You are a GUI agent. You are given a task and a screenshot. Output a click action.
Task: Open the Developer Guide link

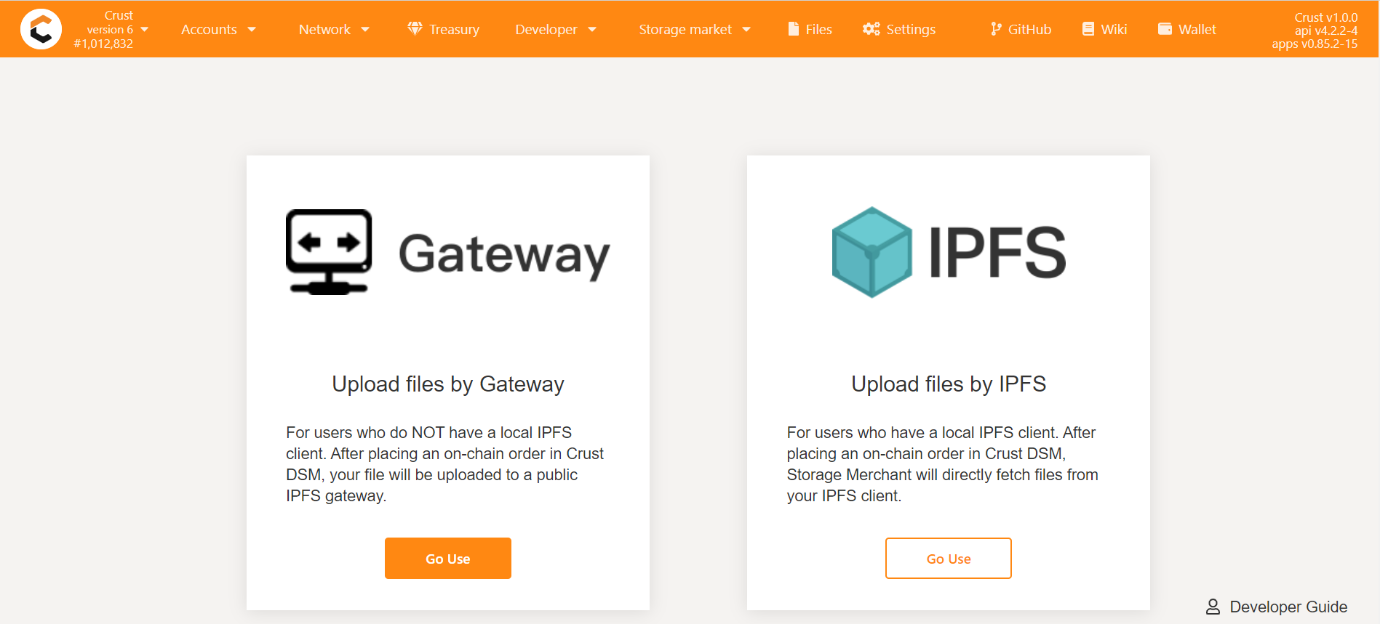(1277, 607)
